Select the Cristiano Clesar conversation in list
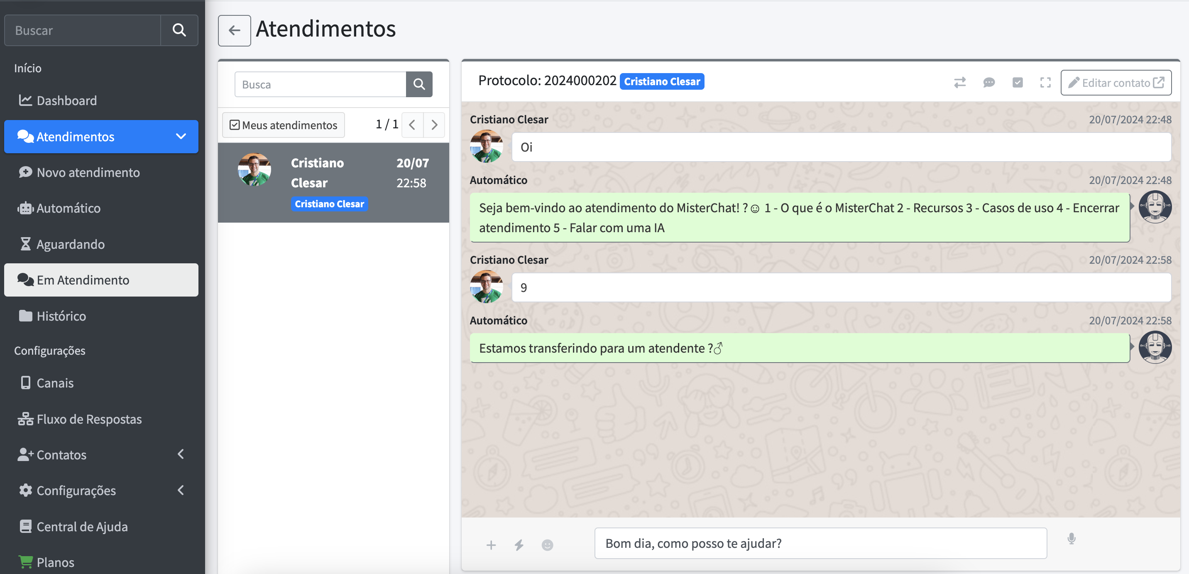The width and height of the screenshot is (1189, 574). coord(333,182)
